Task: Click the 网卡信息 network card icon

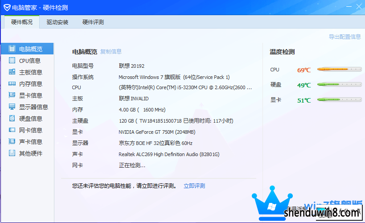Action: click(12, 130)
